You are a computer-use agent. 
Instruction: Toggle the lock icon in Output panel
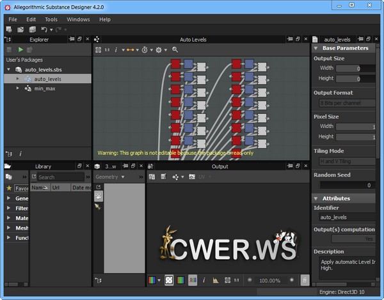pos(305,280)
